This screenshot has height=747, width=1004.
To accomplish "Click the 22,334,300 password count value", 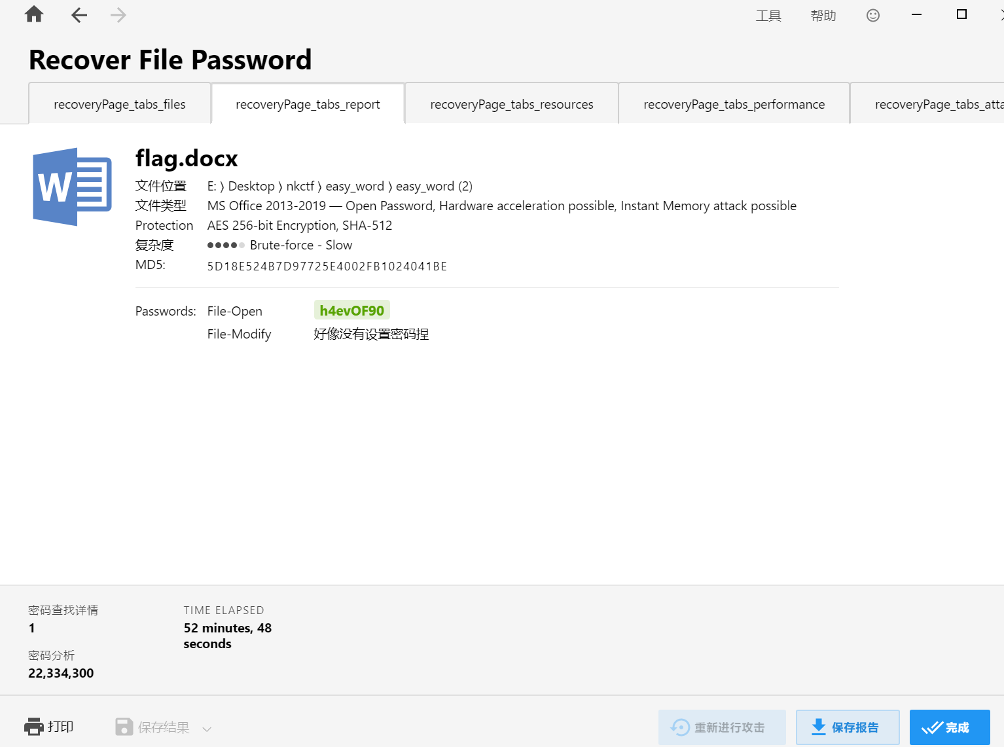I will pyautogui.click(x=61, y=673).
